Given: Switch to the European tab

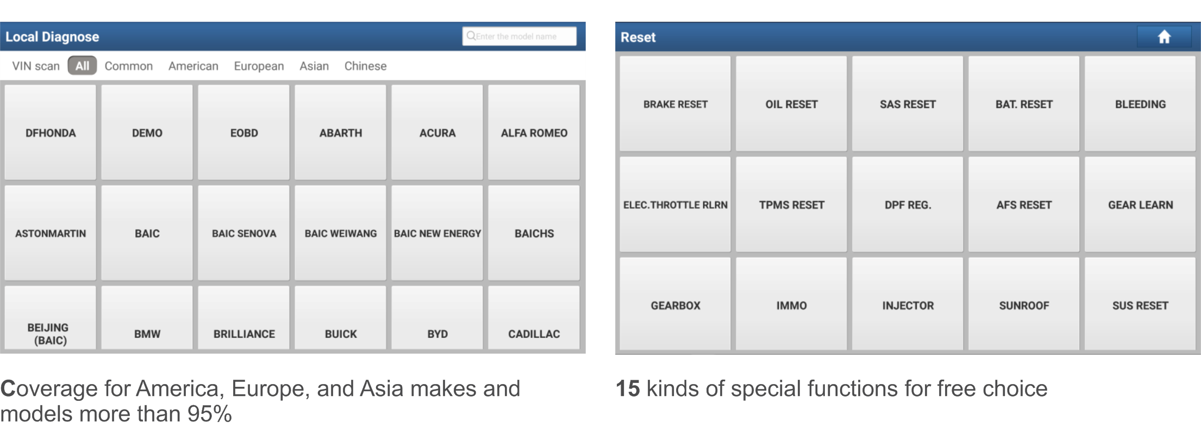Looking at the screenshot, I should [x=259, y=66].
